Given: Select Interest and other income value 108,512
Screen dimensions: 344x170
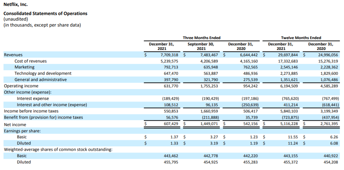Looking at the screenshot, I should [x=171, y=105].
